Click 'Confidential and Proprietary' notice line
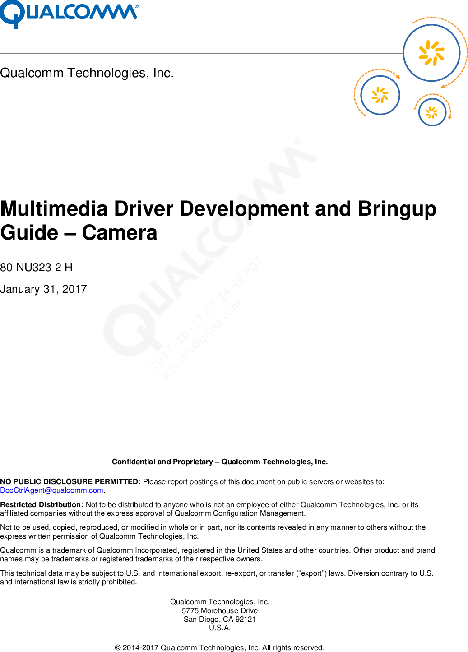468x652 pixels. pyautogui.click(x=220, y=462)
